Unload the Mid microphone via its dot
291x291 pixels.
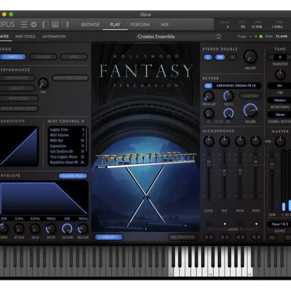tap(225, 224)
